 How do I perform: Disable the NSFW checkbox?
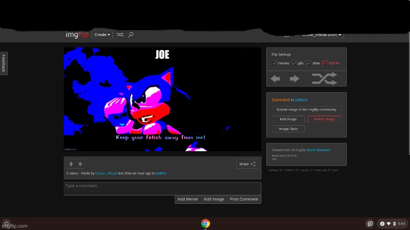[x=325, y=63]
